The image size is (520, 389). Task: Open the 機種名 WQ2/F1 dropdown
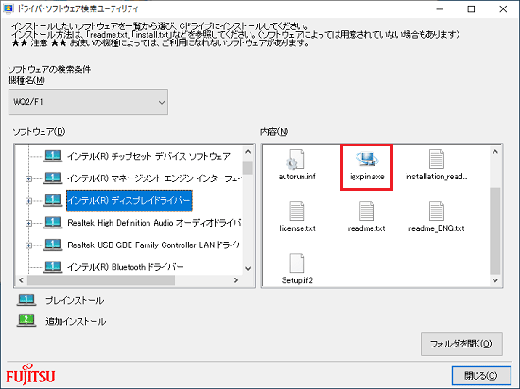(x=88, y=102)
